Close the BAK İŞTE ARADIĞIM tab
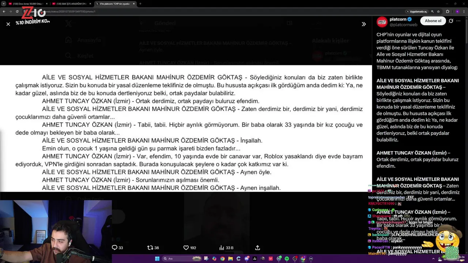This screenshot has height=263, width=468. coord(90,4)
